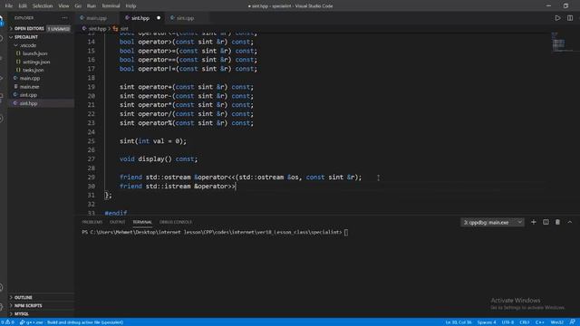
Task: Collapse the .vscode folder
Action: tap(41, 45)
